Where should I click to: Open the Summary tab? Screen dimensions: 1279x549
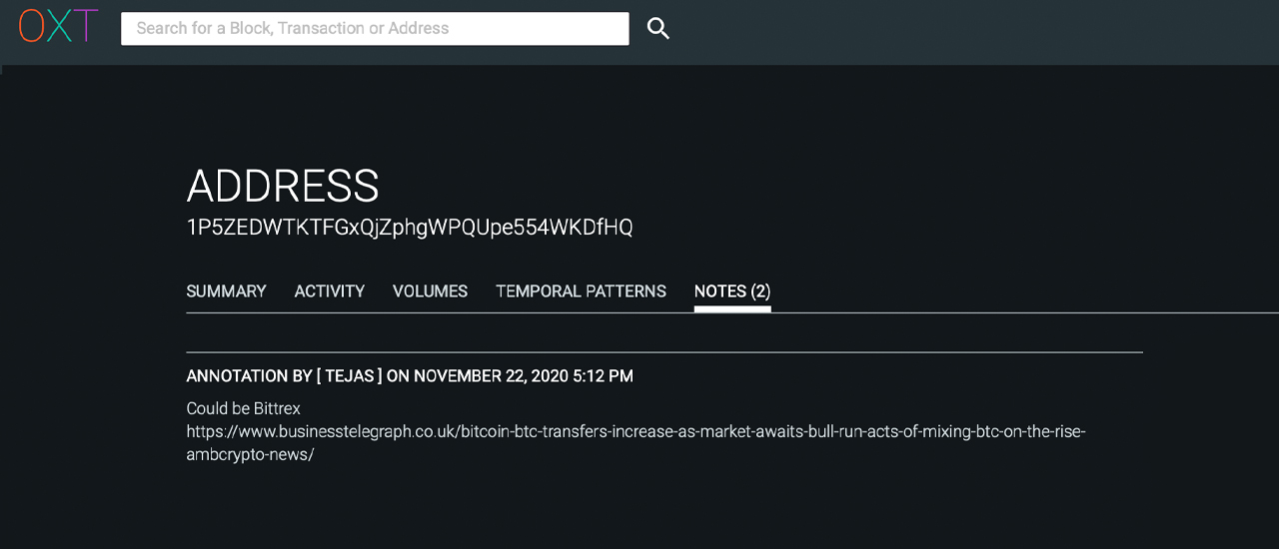tap(226, 291)
